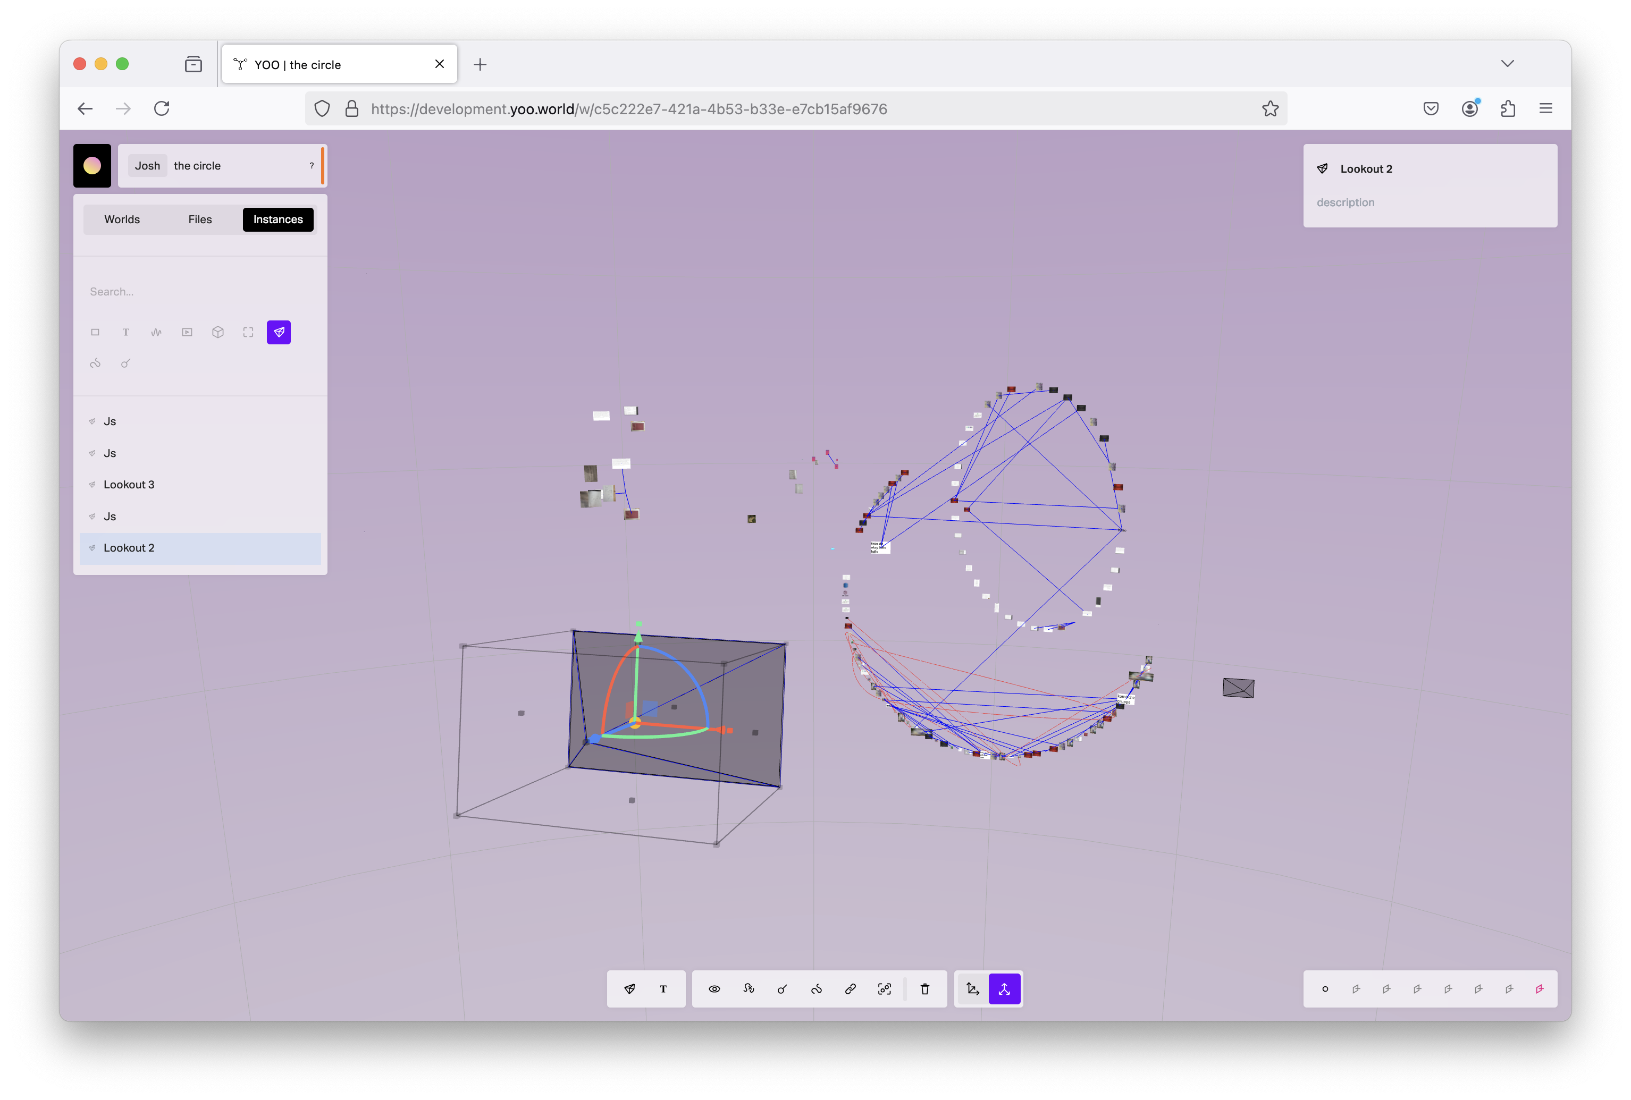Image resolution: width=1631 pixels, height=1100 pixels.
Task: Select the Lookout 3 instance
Action: (129, 485)
